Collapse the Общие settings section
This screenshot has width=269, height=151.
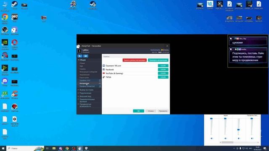tap(82, 60)
